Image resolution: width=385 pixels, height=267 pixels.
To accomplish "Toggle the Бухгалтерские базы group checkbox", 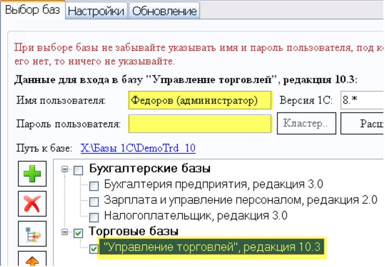I will [x=78, y=170].
